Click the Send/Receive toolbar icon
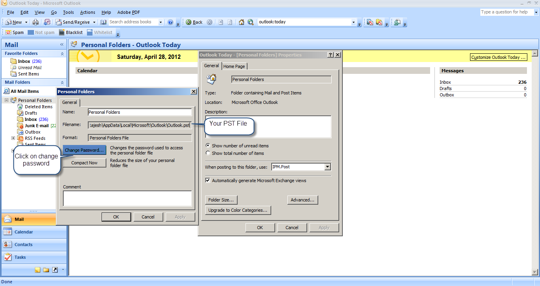The width and height of the screenshot is (540, 286). [x=59, y=22]
